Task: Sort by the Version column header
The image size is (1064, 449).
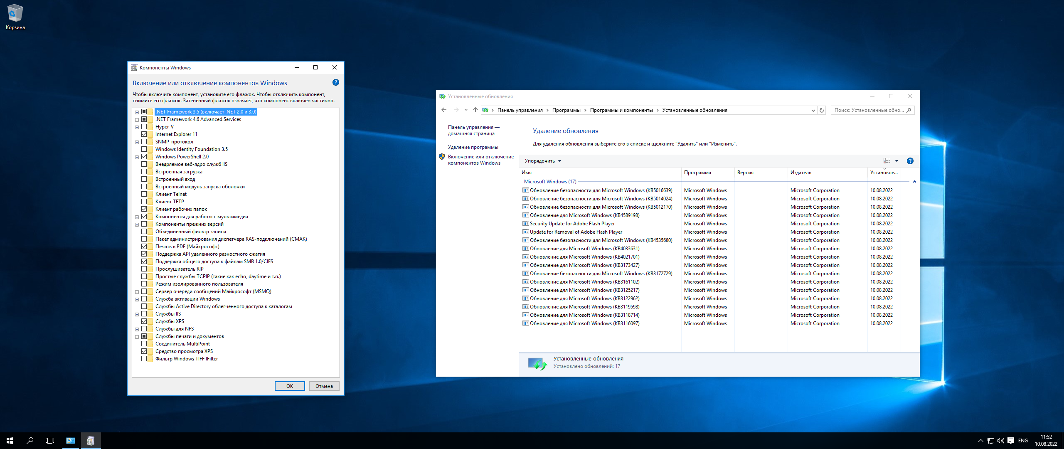Action: (x=761, y=173)
